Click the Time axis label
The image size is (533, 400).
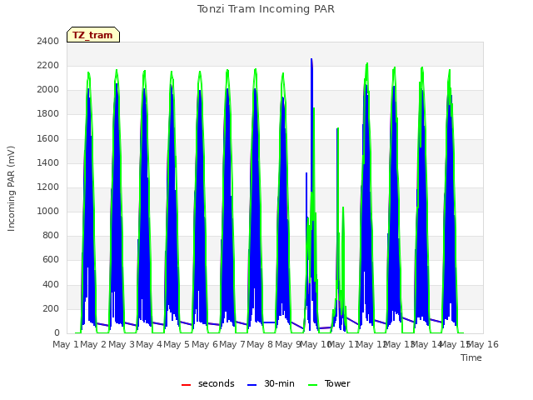coord(471,357)
